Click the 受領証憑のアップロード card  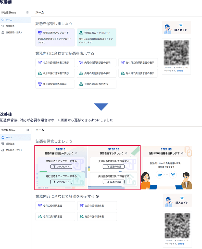[x=55, y=37]
